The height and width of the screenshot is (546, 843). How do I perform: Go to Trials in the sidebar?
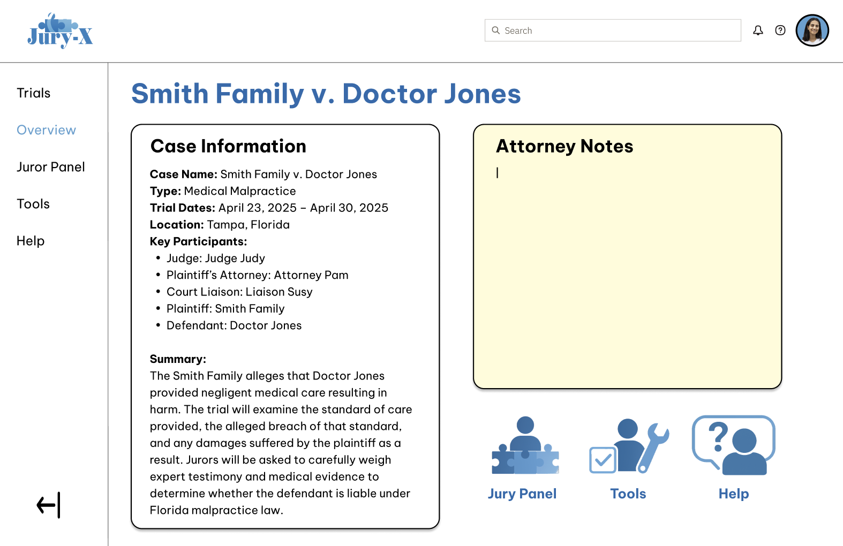coord(34,93)
